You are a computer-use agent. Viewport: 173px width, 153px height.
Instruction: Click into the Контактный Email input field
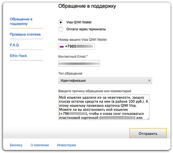pyautogui.click(x=79, y=63)
